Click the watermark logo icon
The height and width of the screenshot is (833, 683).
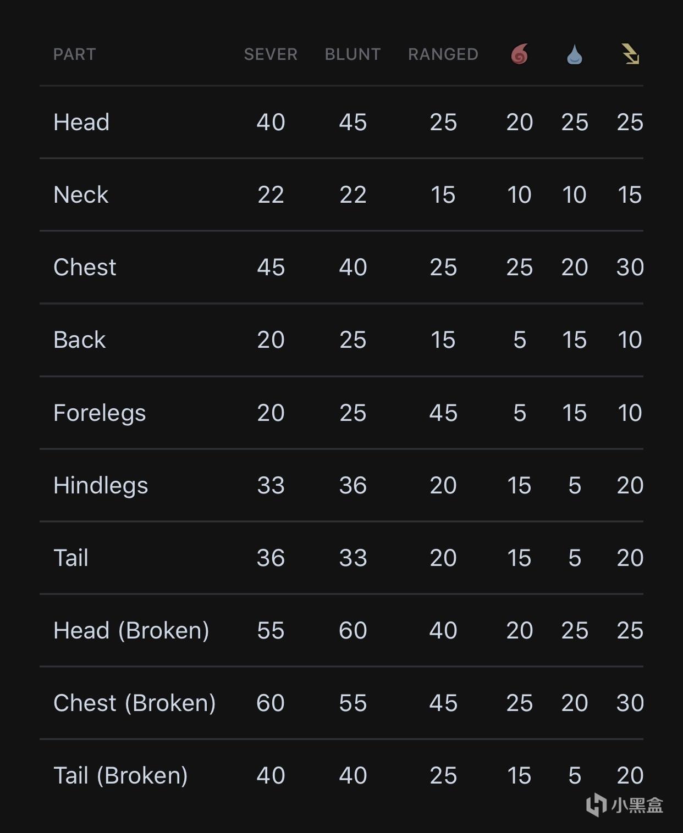point(596,805)
